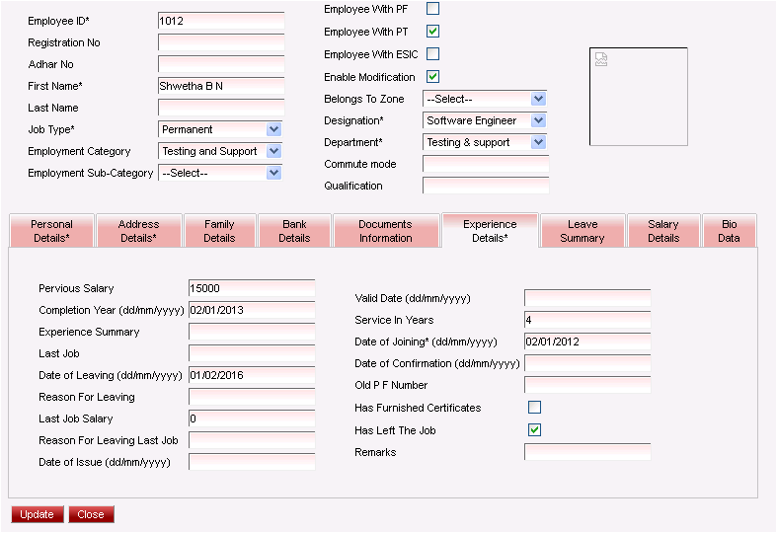This screenshot has width=777, height=533.
Task: Go to the Salary Details tab
Action: 662,231
